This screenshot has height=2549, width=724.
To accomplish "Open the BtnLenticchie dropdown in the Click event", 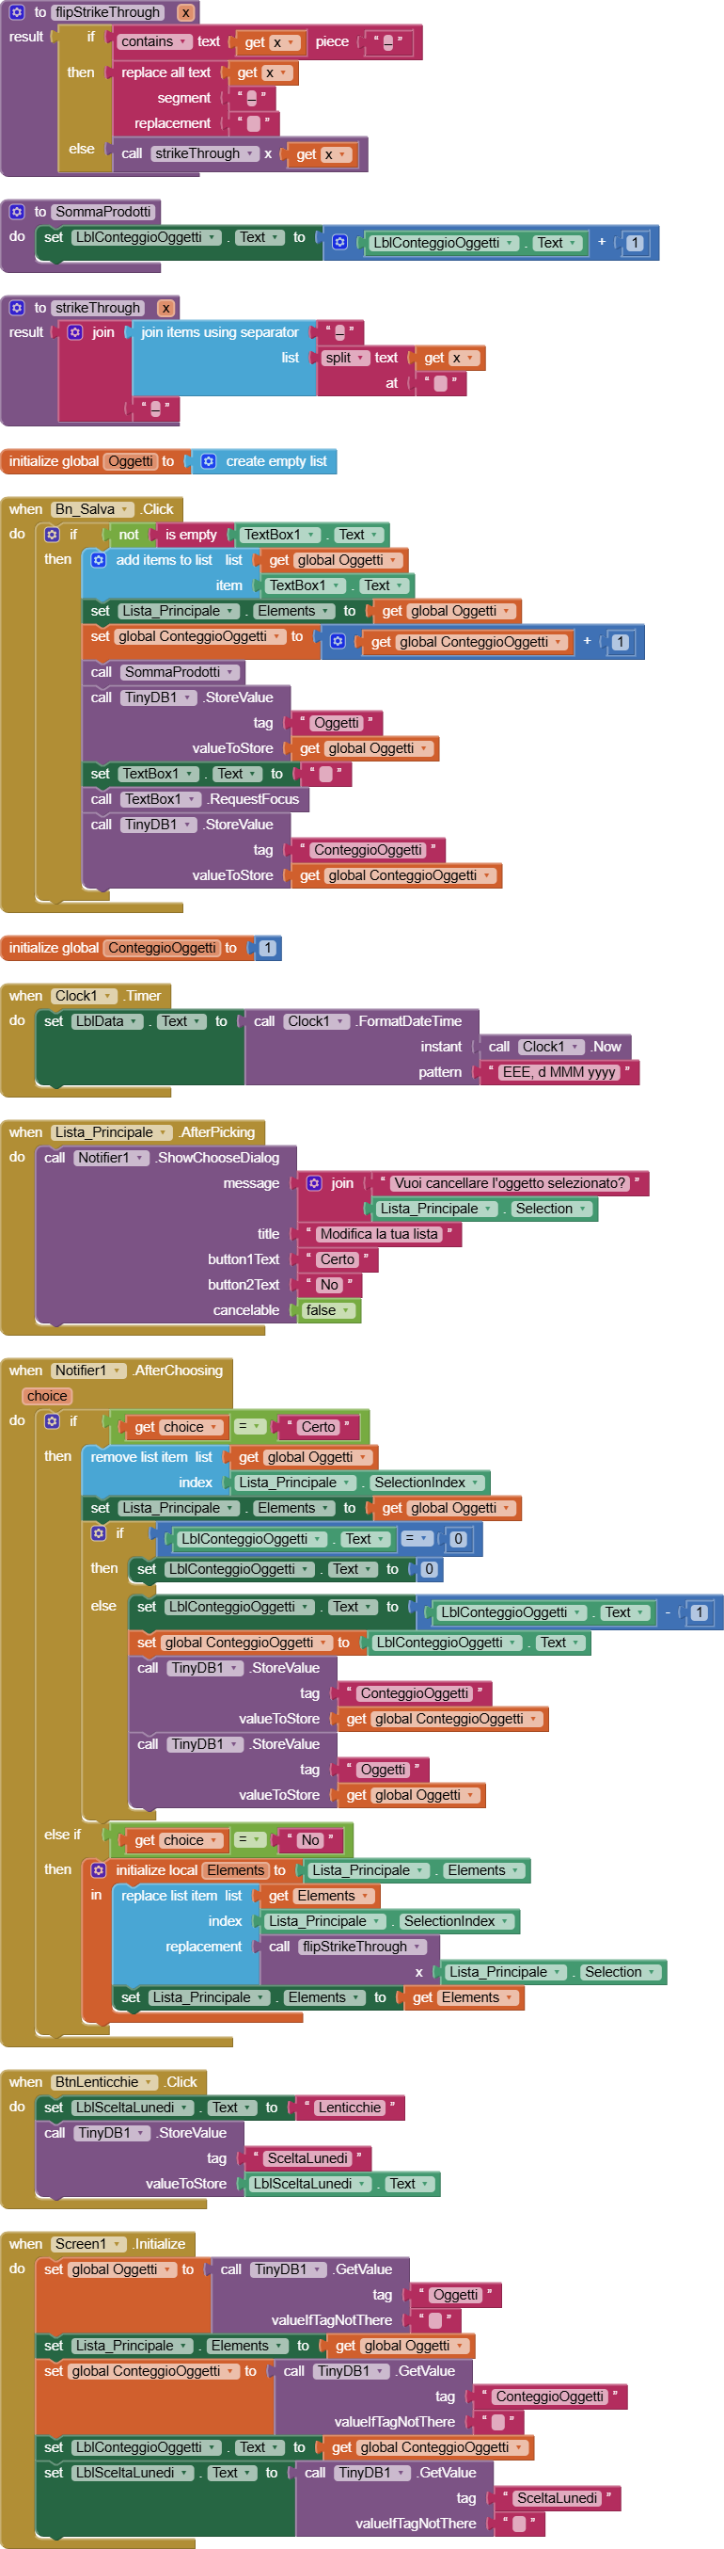I will click(x=103, y=2082).
